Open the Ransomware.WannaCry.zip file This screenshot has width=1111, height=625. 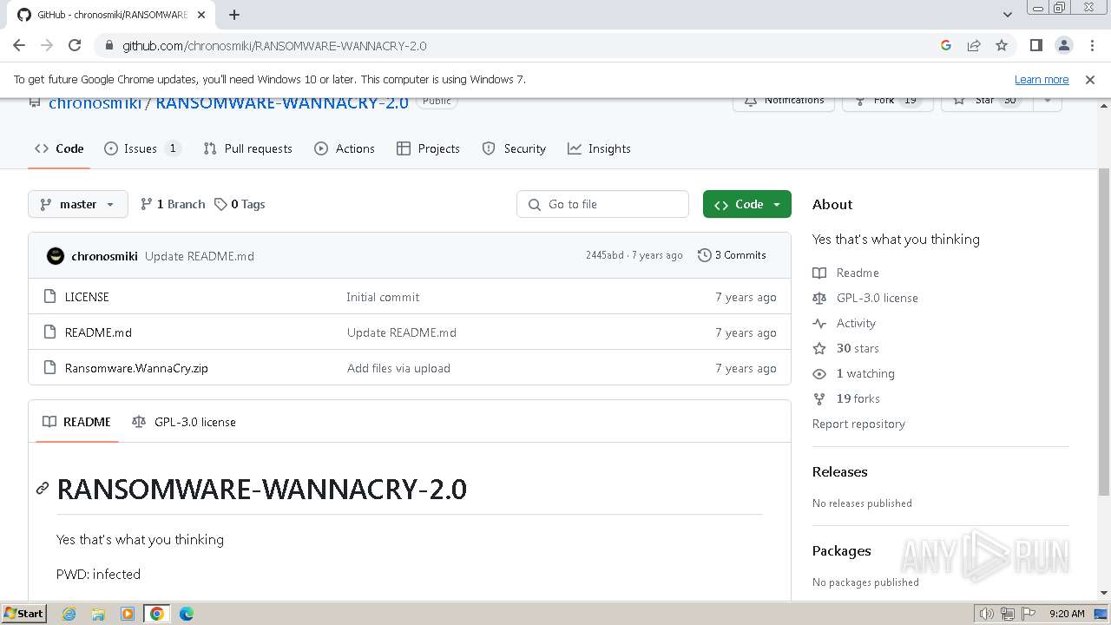136,368
